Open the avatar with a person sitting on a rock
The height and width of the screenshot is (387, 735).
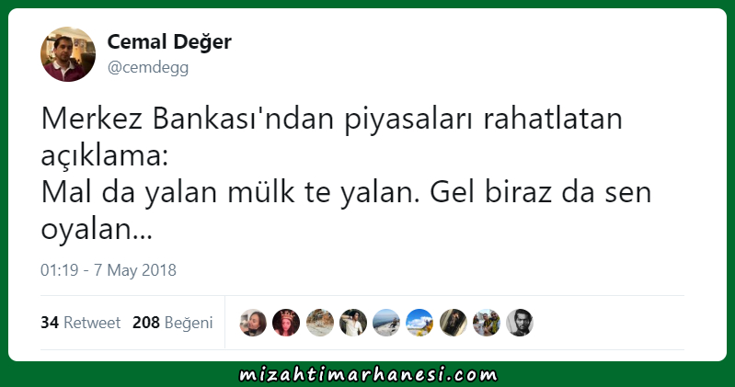point(386,323)
